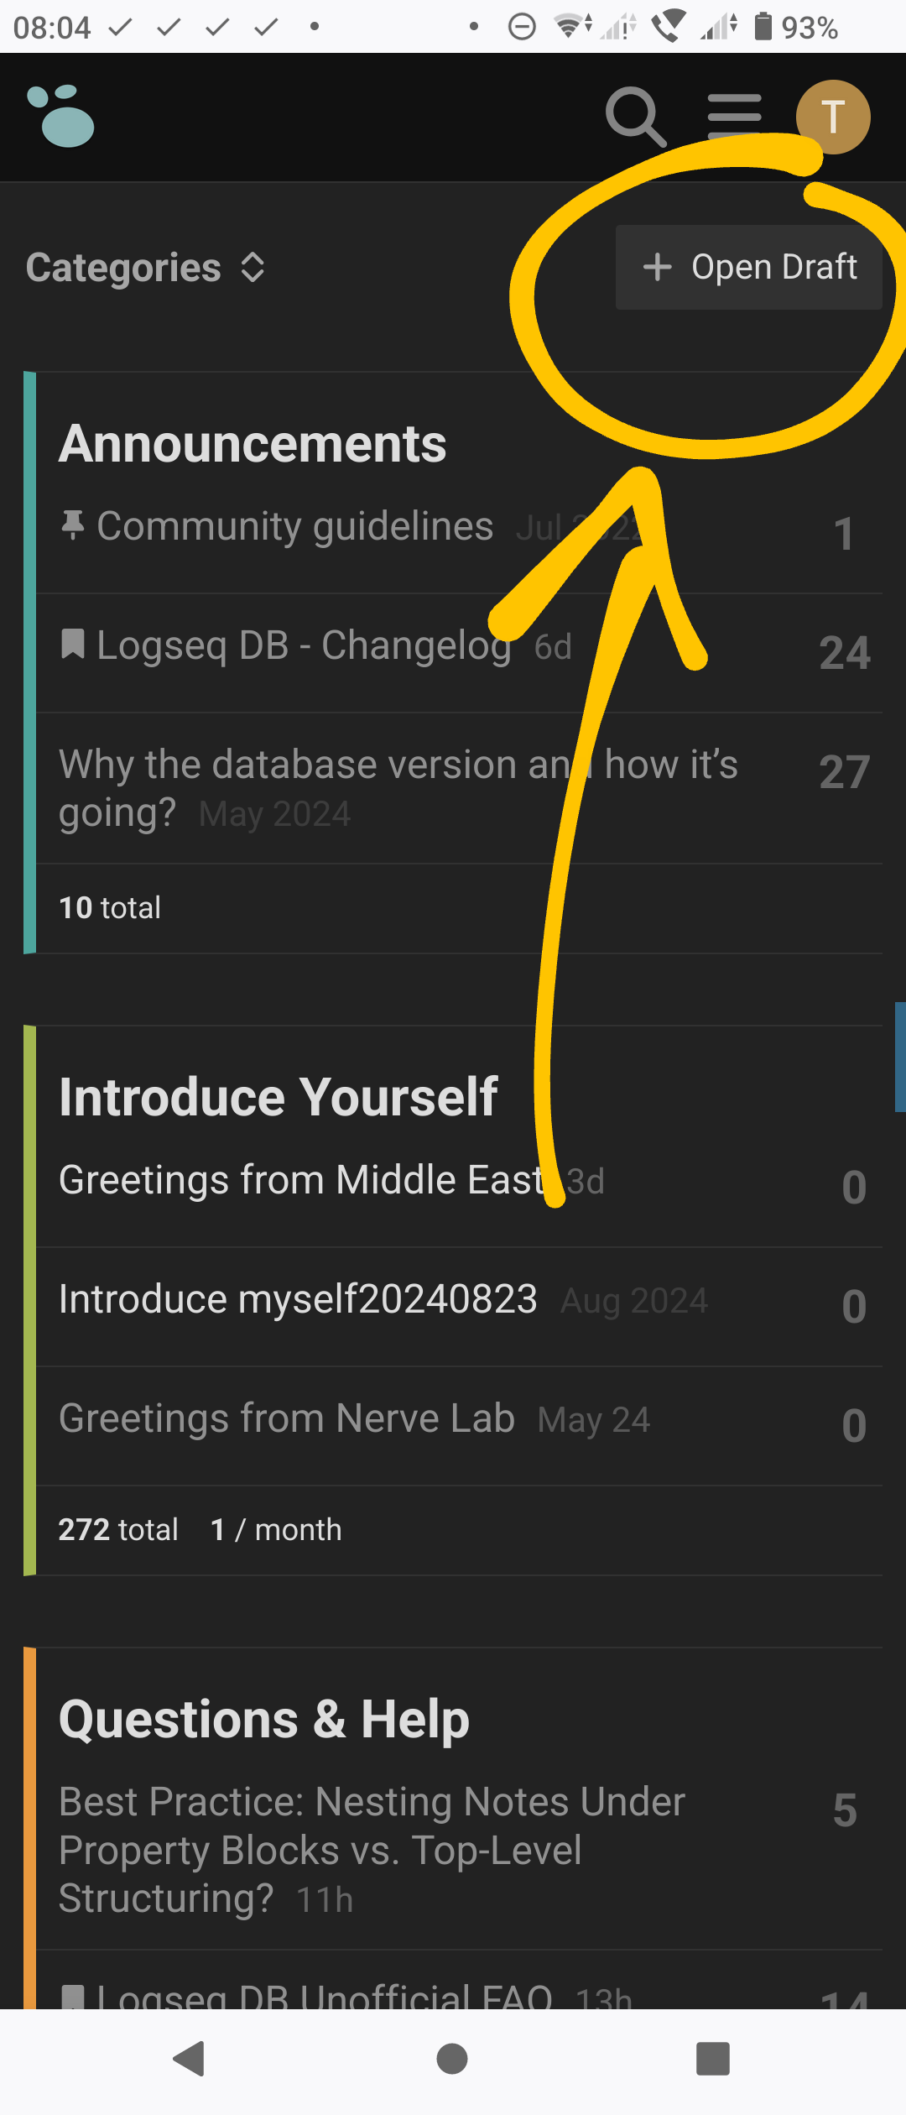Screen dimensions: 906x2115
Task: Click the pin icon beside Community guidelines
Action: point(73,525)
